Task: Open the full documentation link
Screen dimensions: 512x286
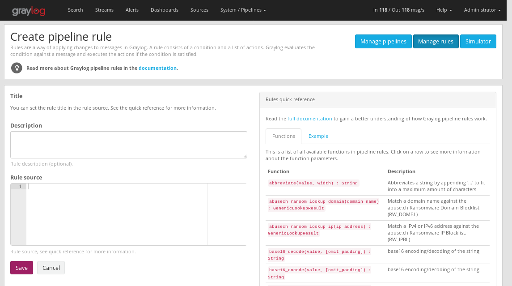Action: [309, 119]
